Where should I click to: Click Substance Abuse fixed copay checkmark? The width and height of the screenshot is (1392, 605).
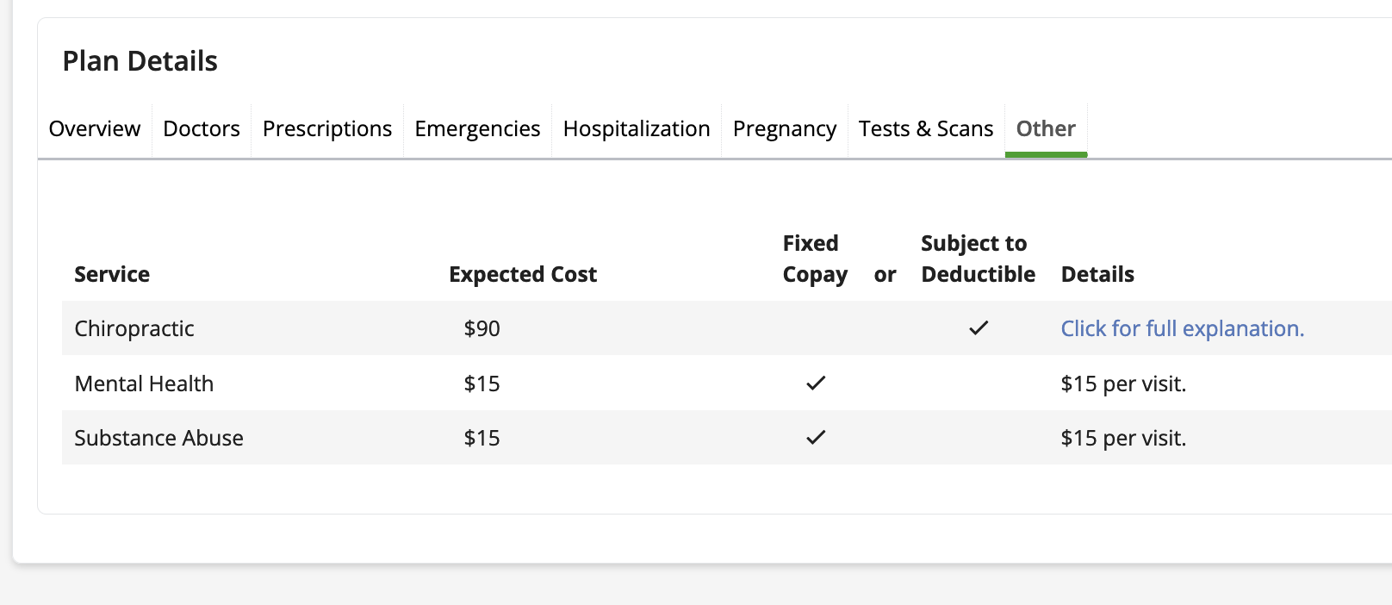click(x=816, y=438)
